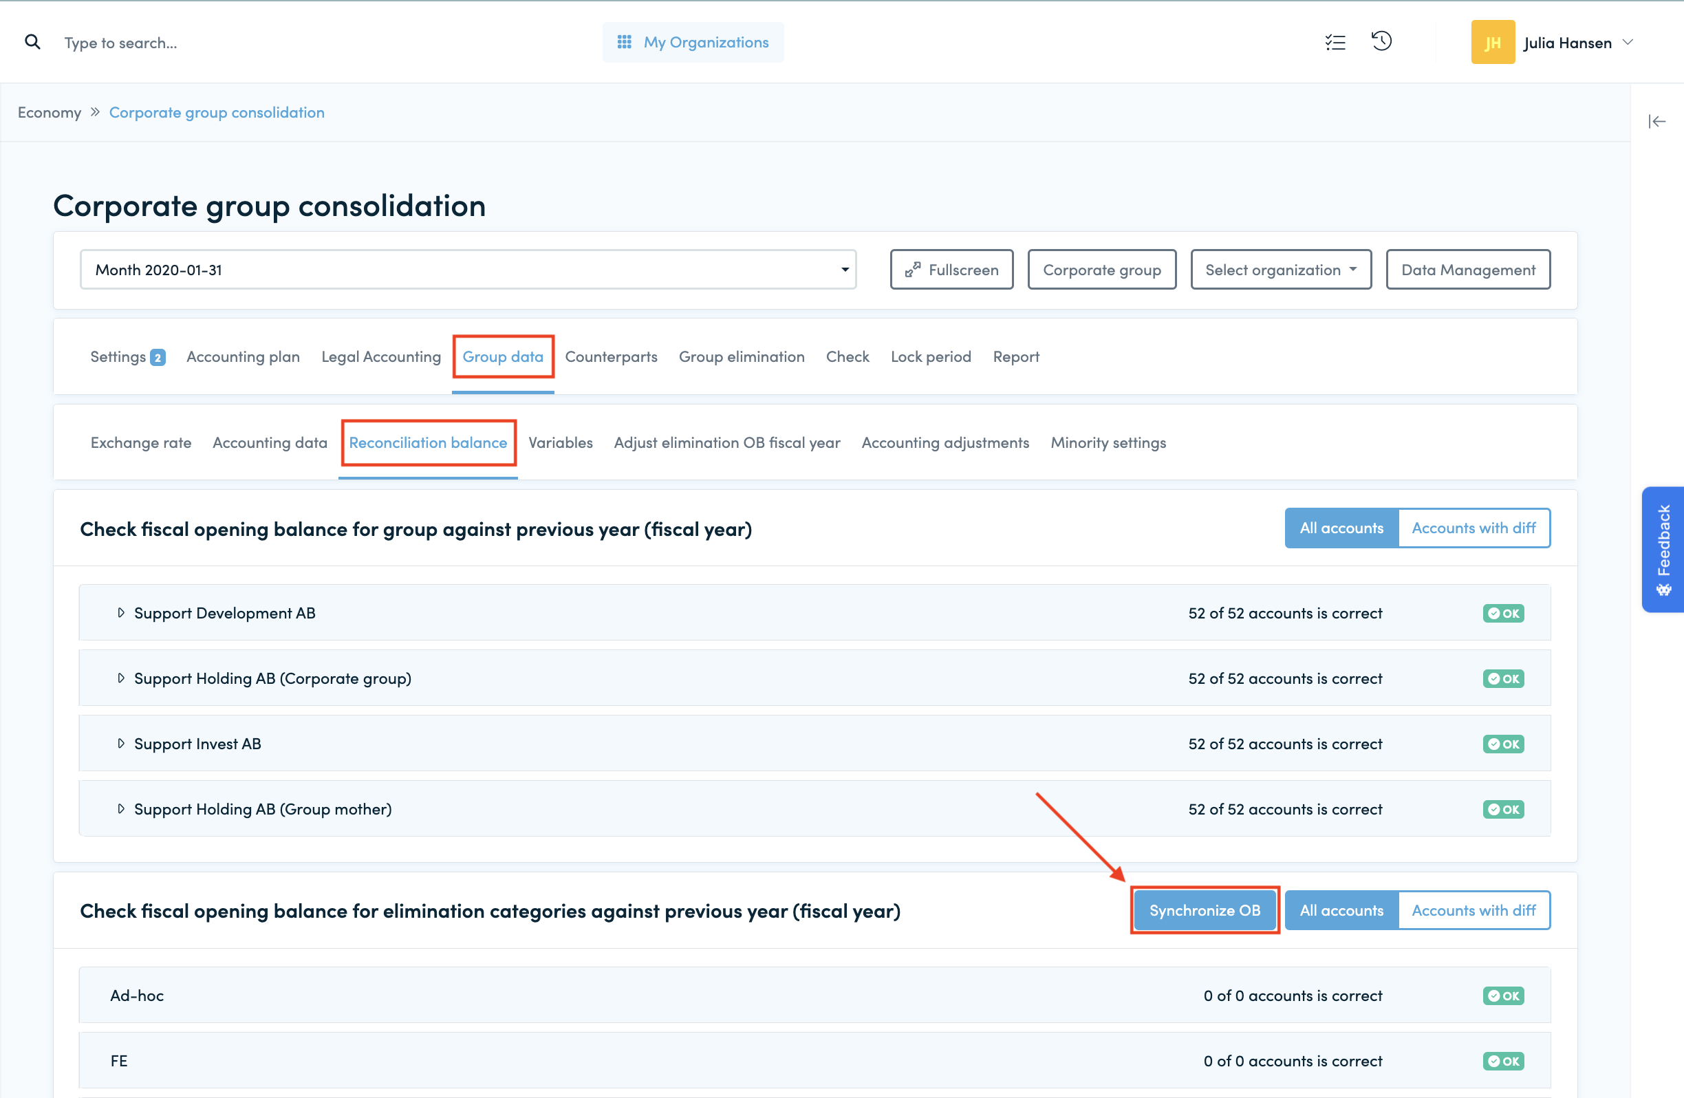Switch to the Accounting plan tab
The width and height of the screenshot is (1684, 1098).
[x=243, y=357]
